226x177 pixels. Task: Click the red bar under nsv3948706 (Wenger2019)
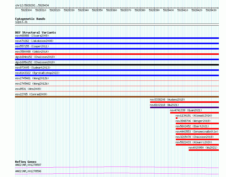(197, 123)
